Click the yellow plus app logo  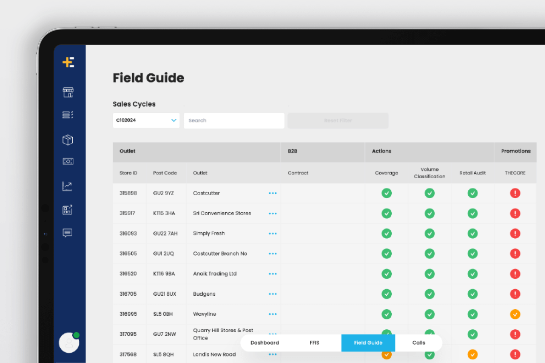(68, 62)
